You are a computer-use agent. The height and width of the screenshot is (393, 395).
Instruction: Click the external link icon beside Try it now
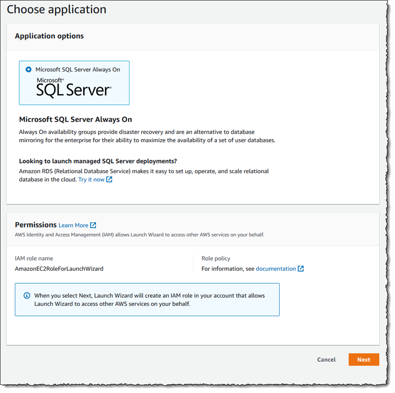[x=109, y=179]
